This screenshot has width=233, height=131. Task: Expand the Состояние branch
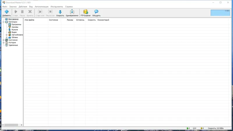click(3, 40)
